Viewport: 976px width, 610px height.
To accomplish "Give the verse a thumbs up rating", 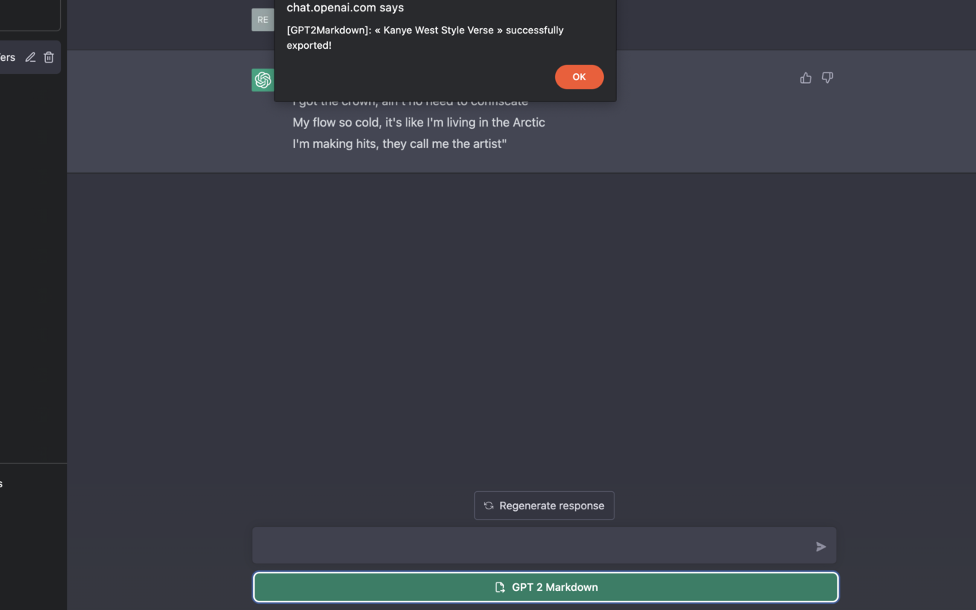I will (x=805, y=78).
